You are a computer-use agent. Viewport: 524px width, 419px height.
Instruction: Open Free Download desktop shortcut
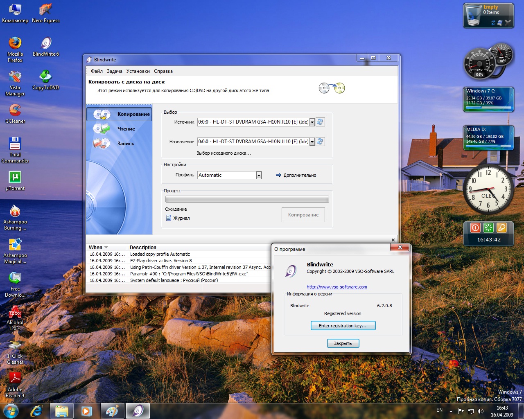tap(15, 284)
